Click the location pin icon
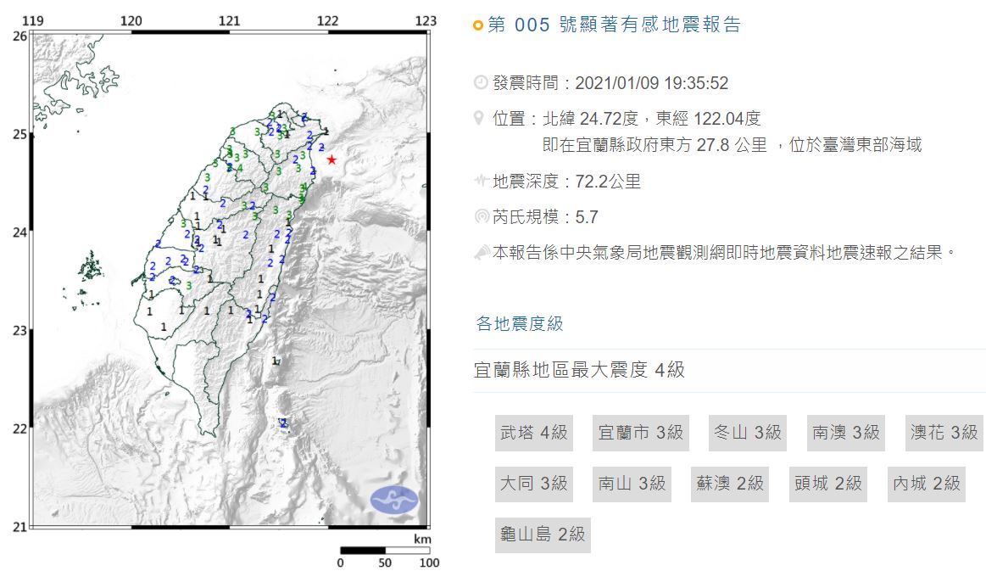 pos(480,118)
